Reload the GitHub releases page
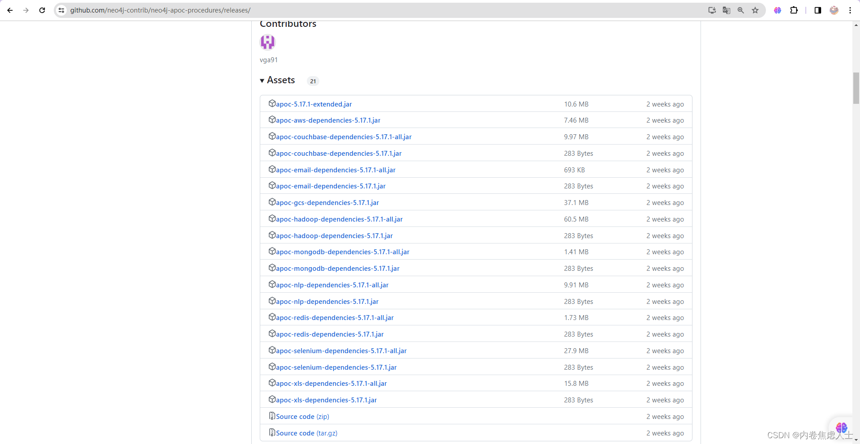 42,10
